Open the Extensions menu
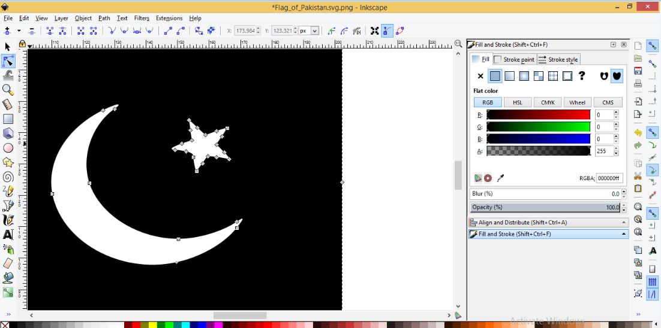 pyautogui.click(x=169, y=18)
